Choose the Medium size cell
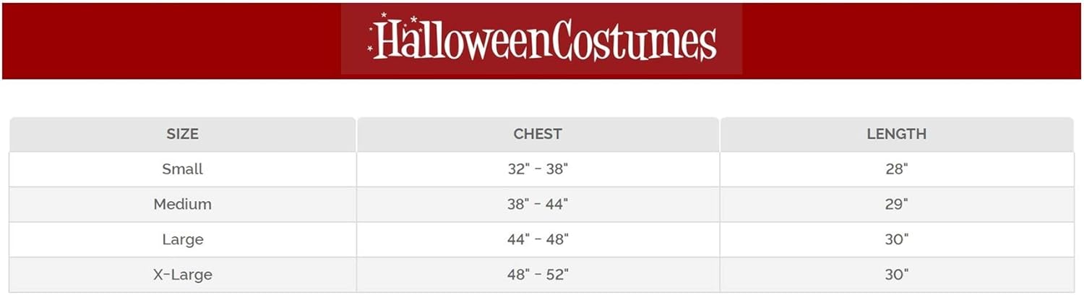The width and height of the screenshot is (1084, 295). [182, 205]
